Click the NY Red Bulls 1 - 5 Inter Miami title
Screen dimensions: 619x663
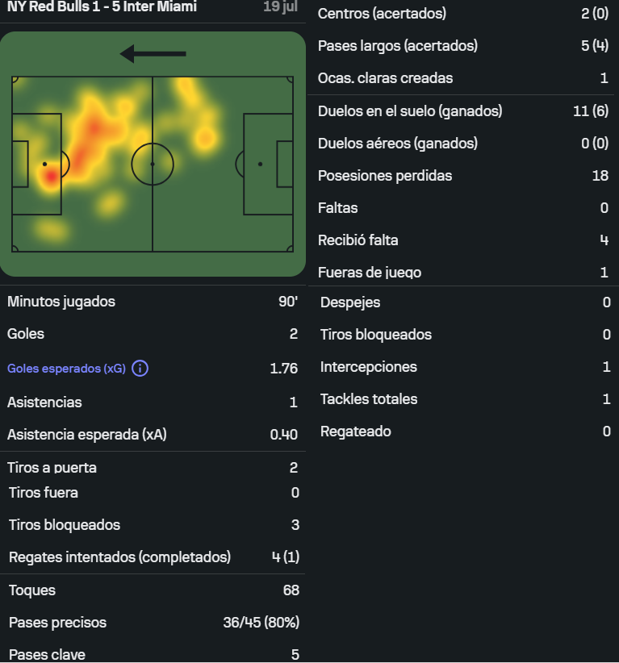(x=102, y=6)
